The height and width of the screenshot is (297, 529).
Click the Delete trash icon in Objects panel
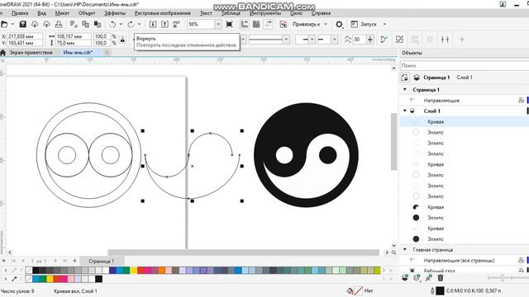point(441,278)
